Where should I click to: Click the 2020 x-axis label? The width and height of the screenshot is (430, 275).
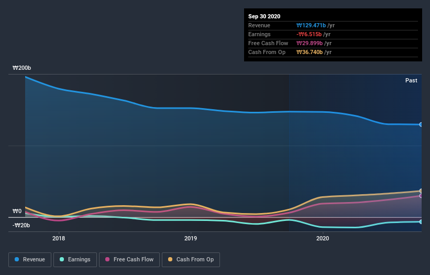(x=323, y=238)
